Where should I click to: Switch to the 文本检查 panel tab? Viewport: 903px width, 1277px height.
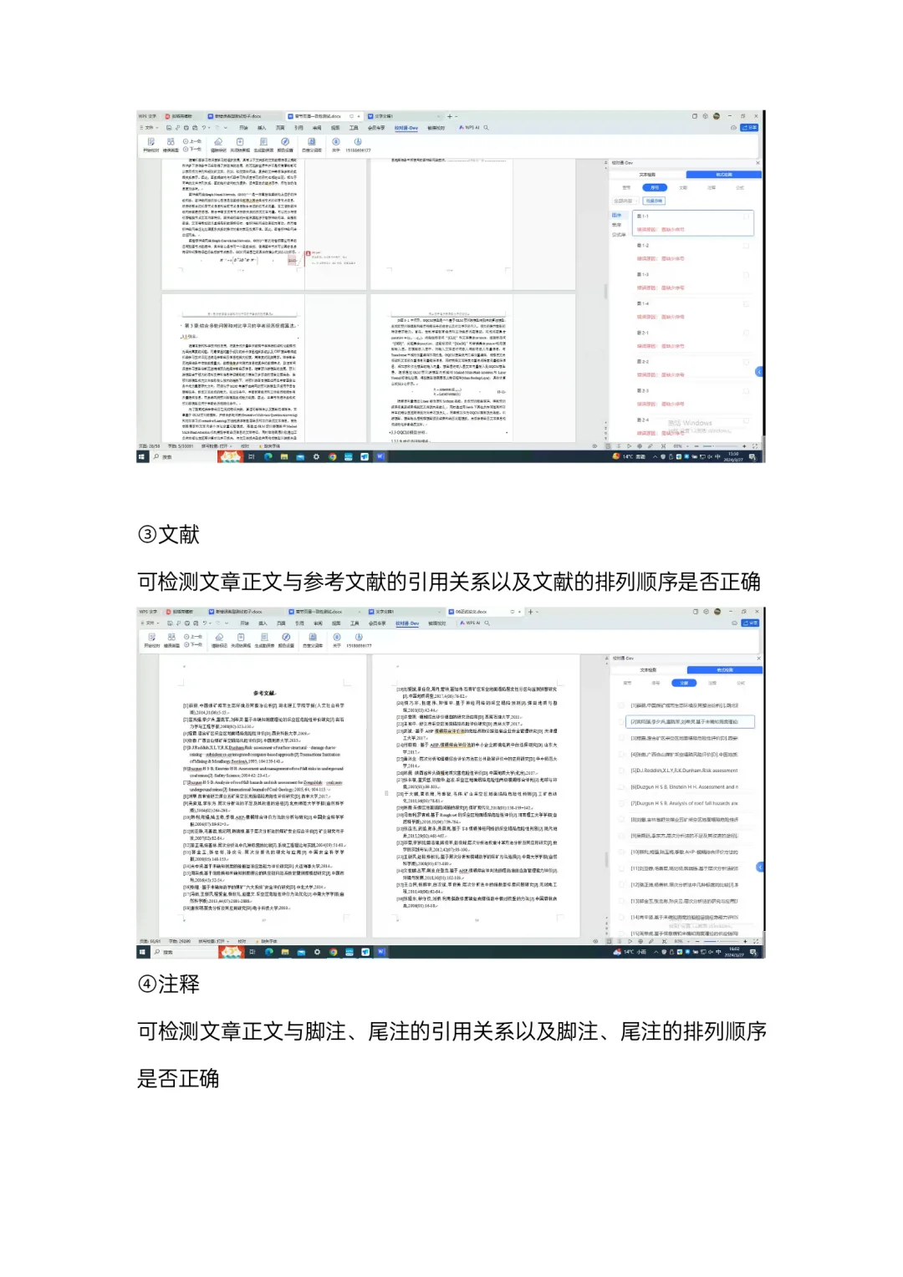(648, 174)
